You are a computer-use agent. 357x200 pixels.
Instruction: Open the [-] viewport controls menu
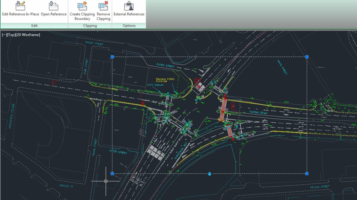point(4,35)
